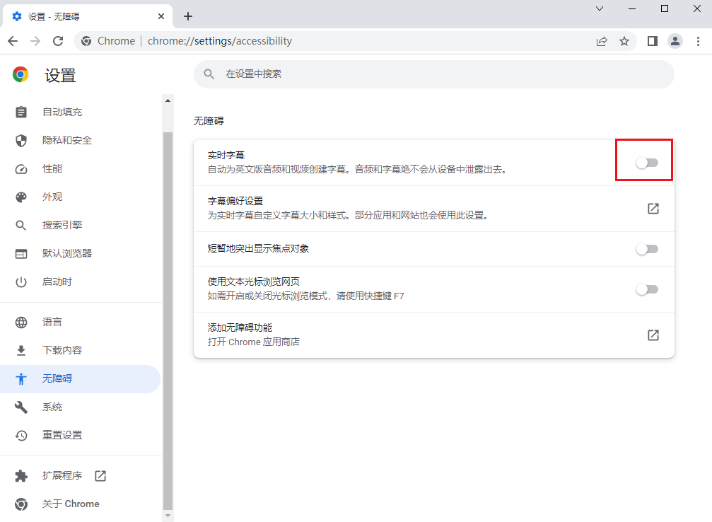Viewport: 712px width, 522px height.
Task: Click the clipboard icon for 自动填充
Action: (21, 112)
